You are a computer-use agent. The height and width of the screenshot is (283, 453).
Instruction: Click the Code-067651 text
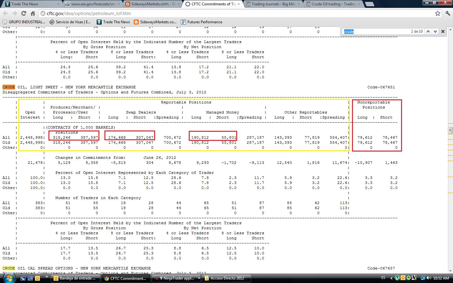[381, 87]
